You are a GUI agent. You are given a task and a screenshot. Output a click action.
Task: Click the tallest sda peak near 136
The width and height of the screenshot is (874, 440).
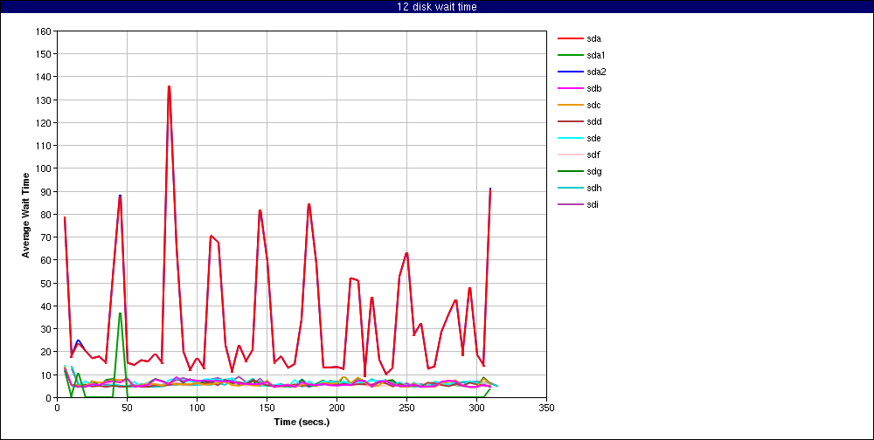coord(169,86)
